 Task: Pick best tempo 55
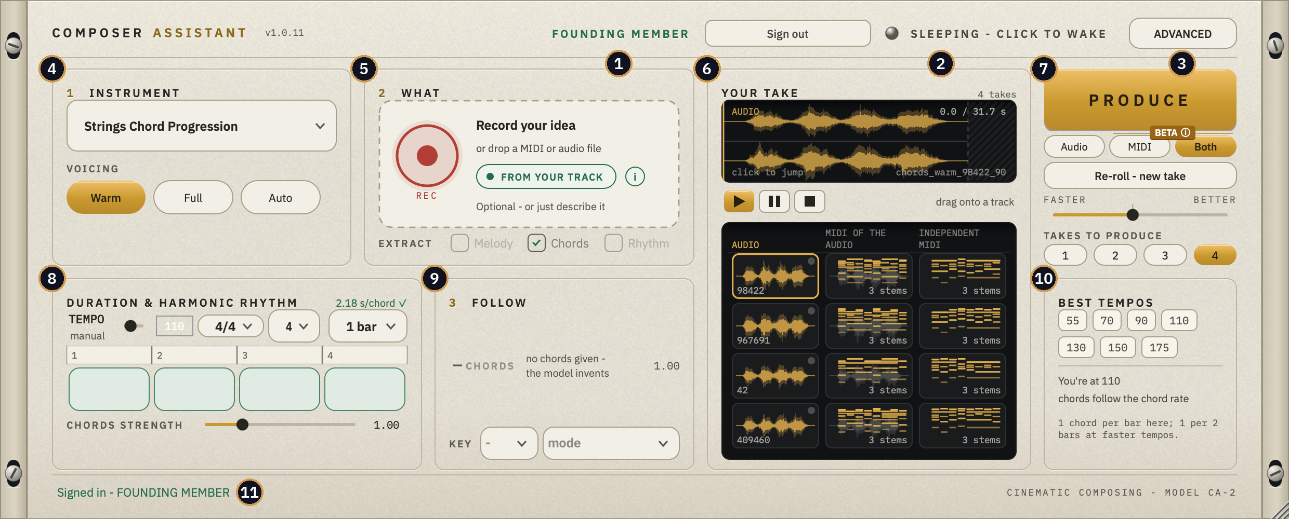[1073, 321]
